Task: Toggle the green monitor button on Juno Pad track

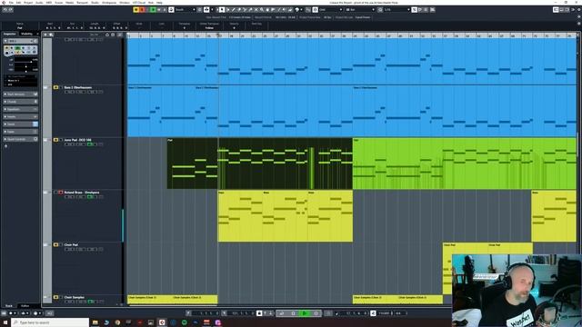Action: click(89, 144)
